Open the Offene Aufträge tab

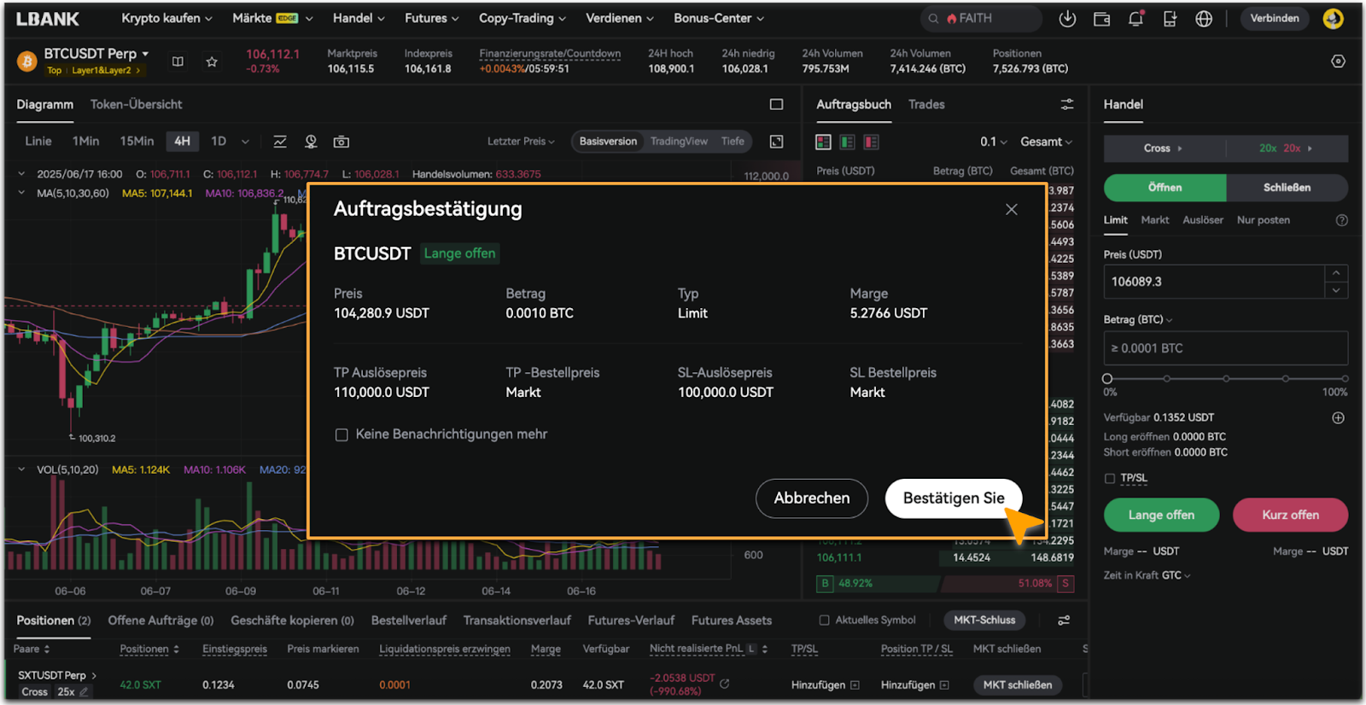pyautogui.click(x=161, y=621)
